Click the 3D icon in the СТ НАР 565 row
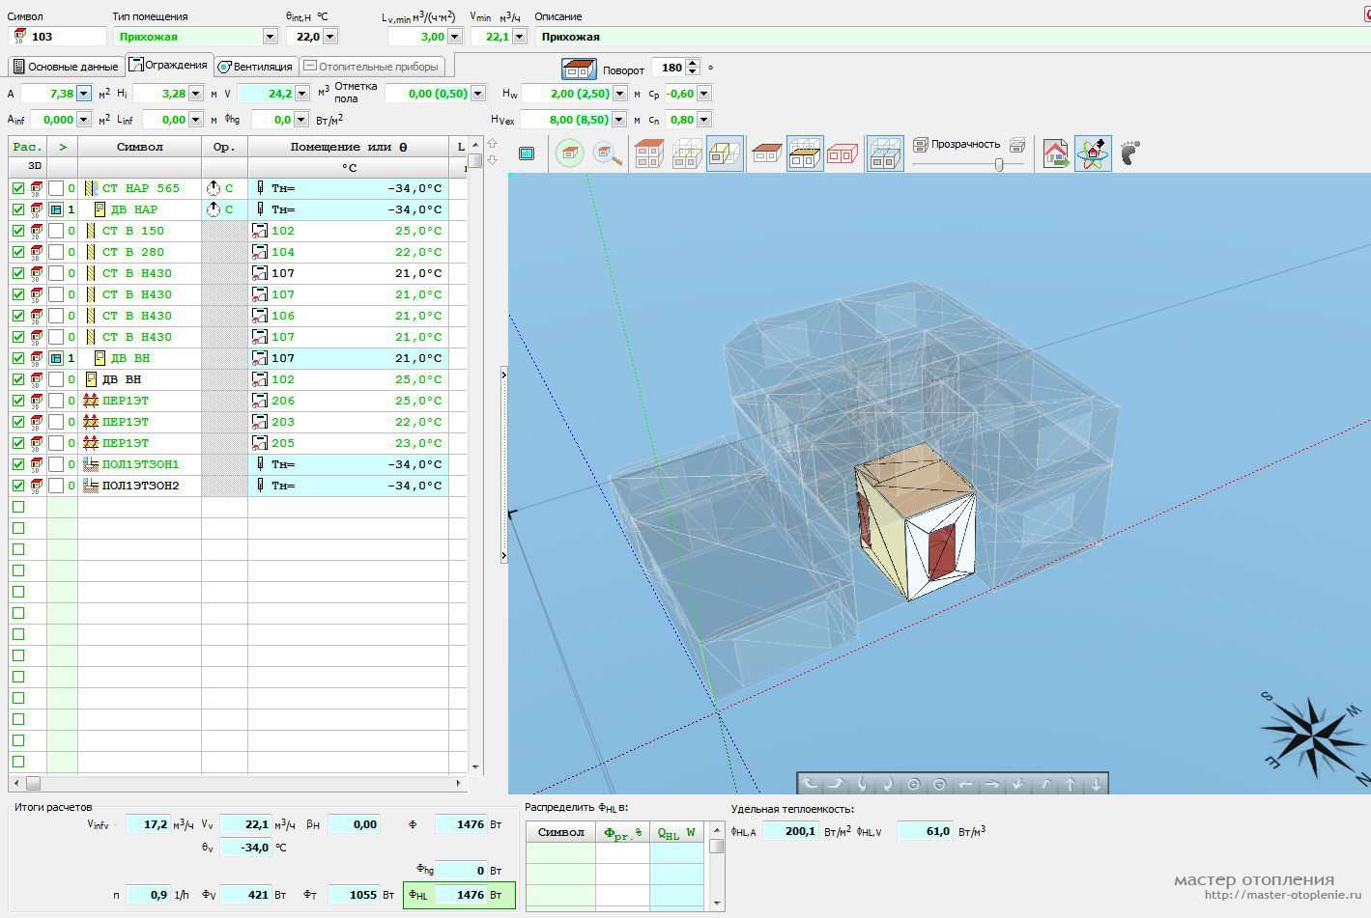 point(37,188)
